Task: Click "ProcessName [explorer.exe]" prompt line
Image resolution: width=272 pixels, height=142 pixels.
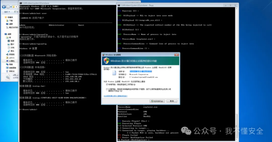Action: tap(136, 39)
